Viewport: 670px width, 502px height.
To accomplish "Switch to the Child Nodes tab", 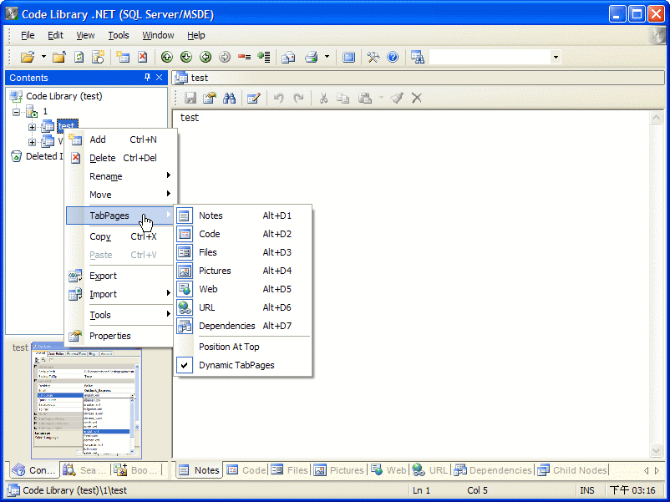I will coord(572,470).
